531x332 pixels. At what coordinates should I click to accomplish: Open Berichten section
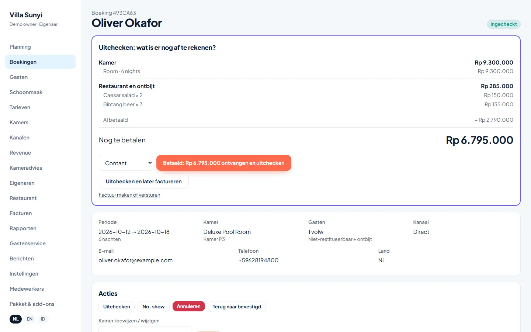pyautogui.click(x=40, y=259)
